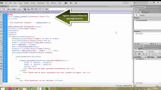
Task: Click Check Browser Compatibility icon
Action: 39,9
